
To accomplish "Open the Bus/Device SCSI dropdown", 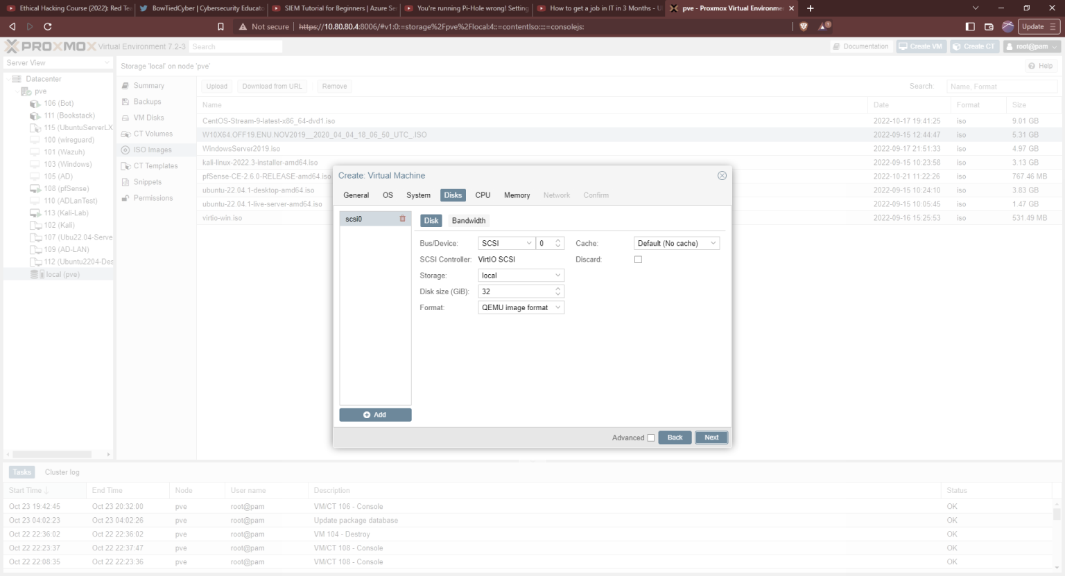I will tap(506, 244).
